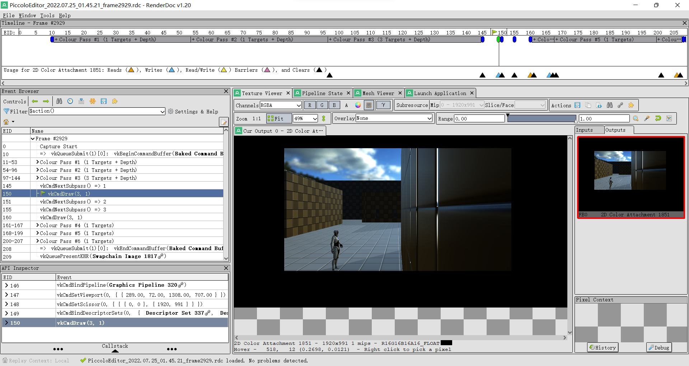689x366 pixels.
Task: Click the save/export floppy icon in Event Browser
Action: click(104, 101)
